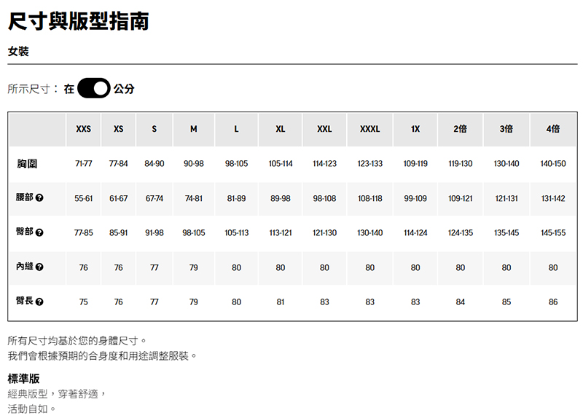
Task: Select the XXXL size column header
Action: point(369,129)
